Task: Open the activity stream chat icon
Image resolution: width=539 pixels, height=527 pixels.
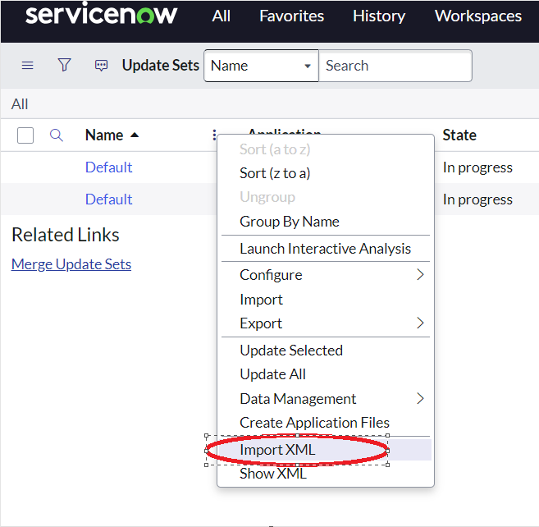Action: [x=101, y=66]
